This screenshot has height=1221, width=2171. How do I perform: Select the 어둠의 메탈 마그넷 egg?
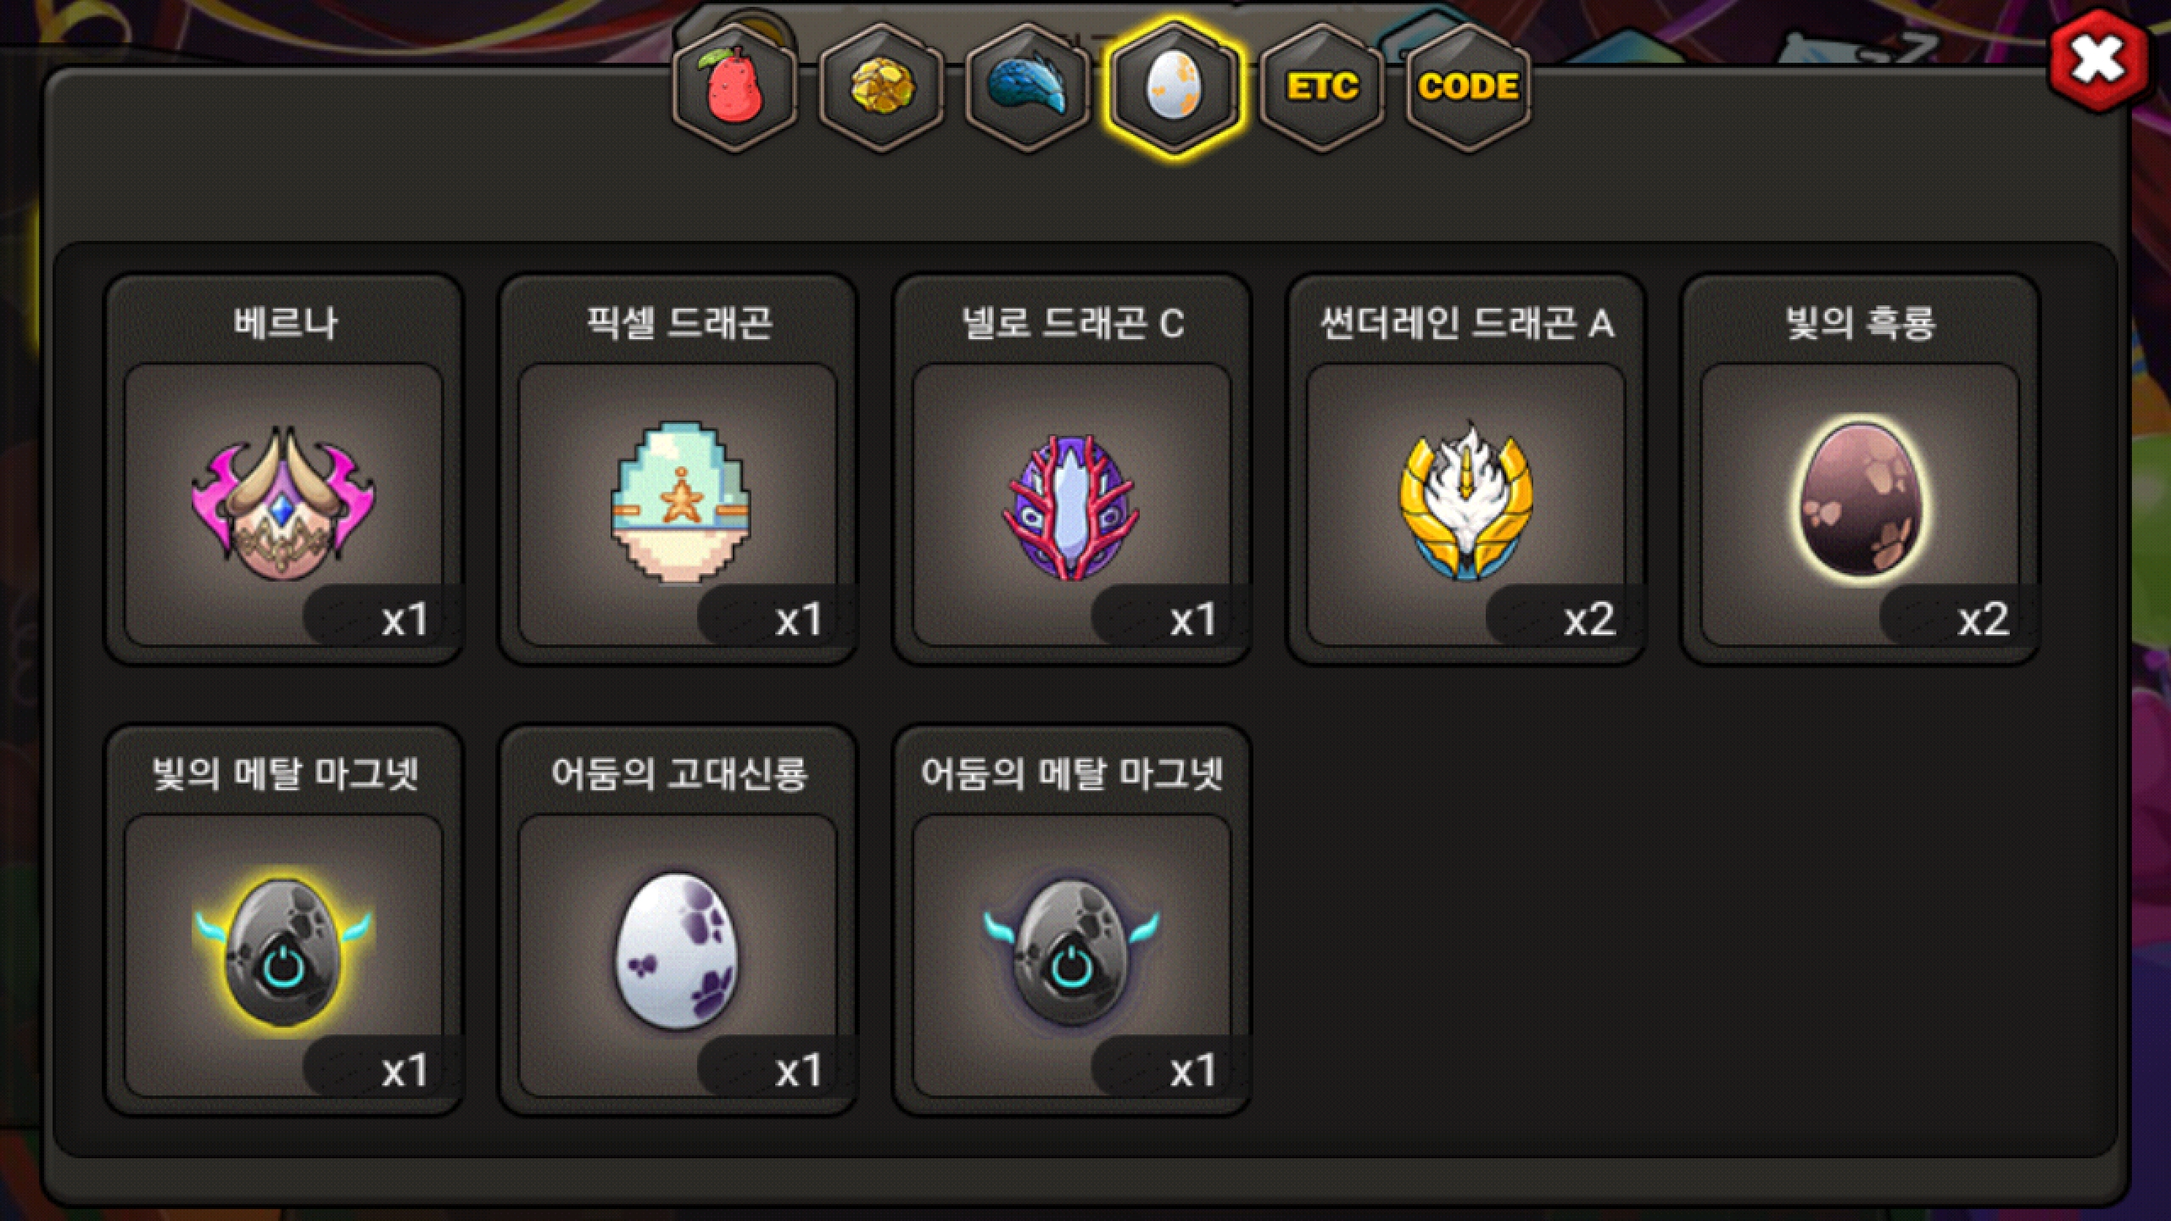pyautogui.click(x=1072, y=956)
